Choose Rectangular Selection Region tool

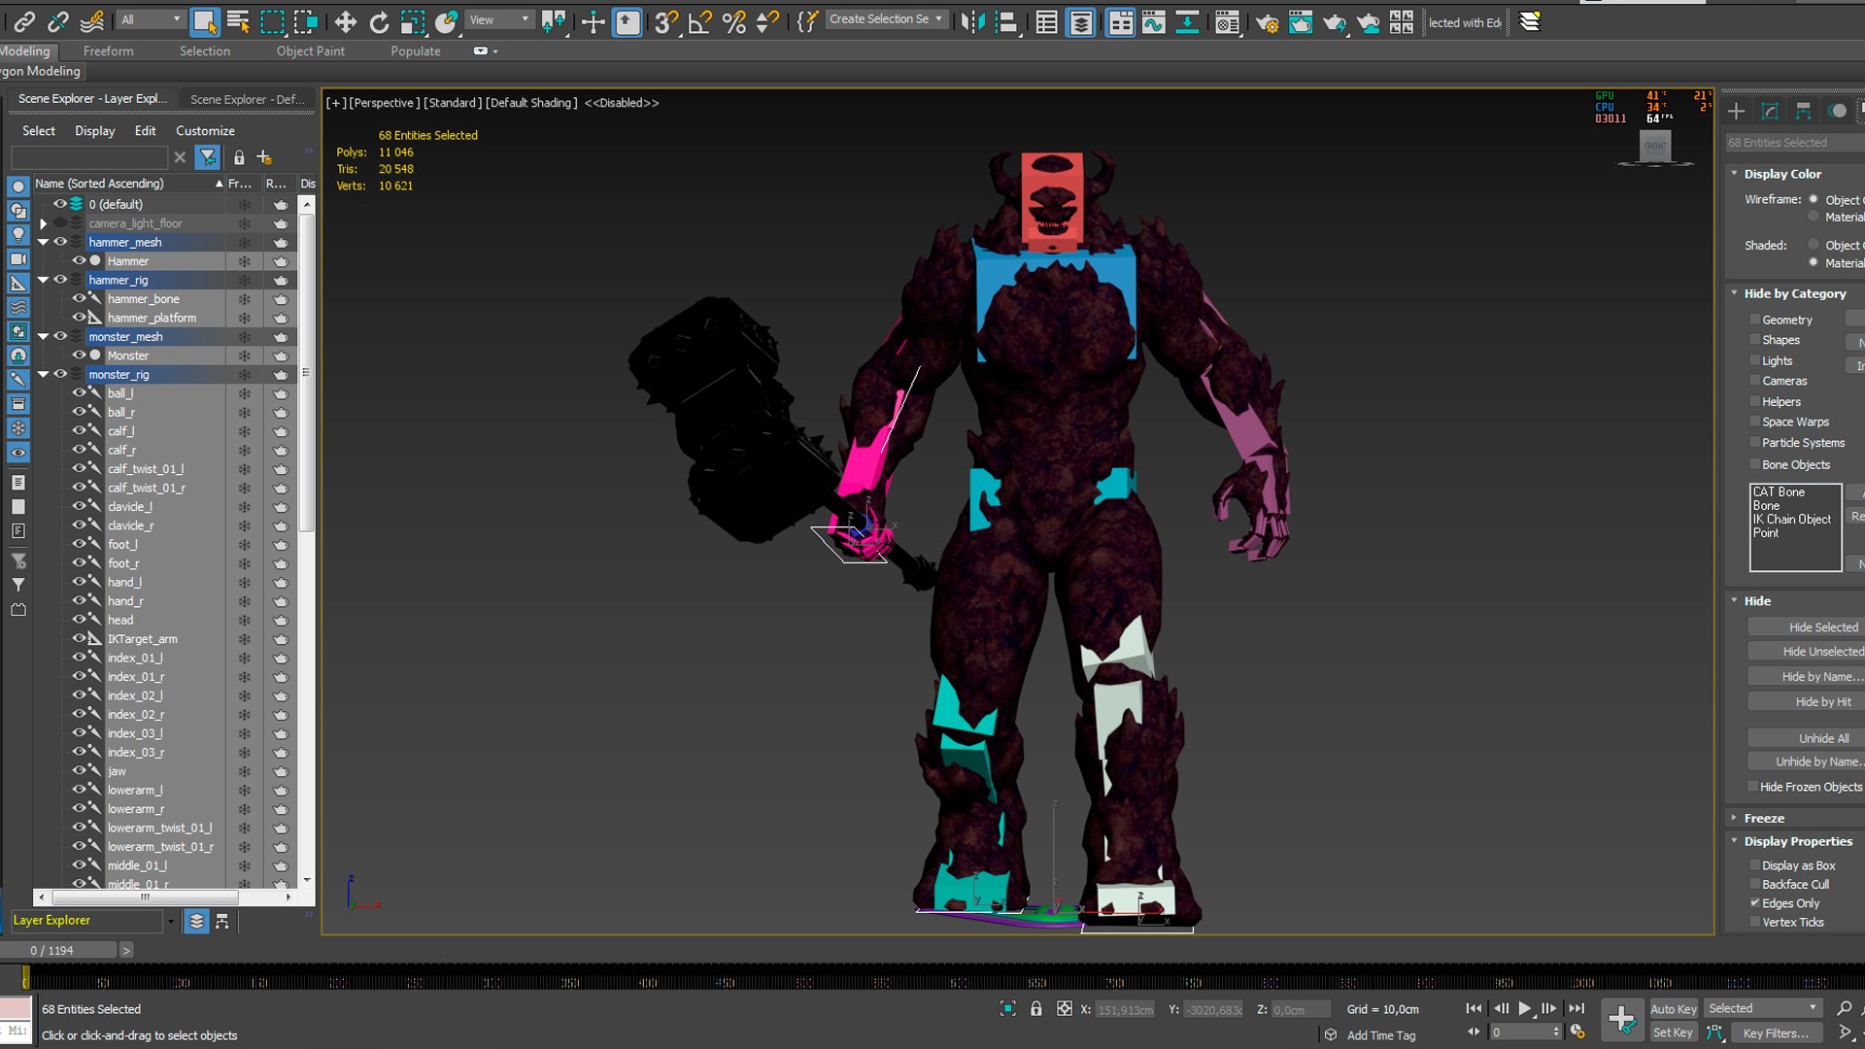(272, 20)
